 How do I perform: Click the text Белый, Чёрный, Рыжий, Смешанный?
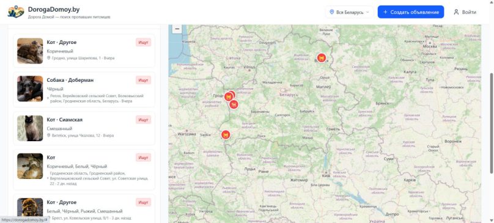(x=84, y=211)
